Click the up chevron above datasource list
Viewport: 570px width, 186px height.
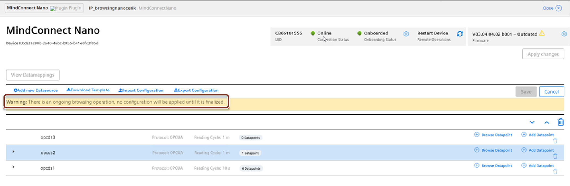pos(547,122)
